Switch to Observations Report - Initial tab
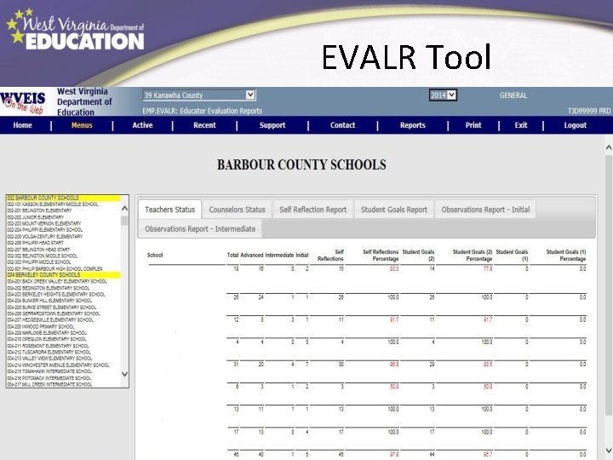This screenshot has height=460, width=613. [x=485, y=210]
